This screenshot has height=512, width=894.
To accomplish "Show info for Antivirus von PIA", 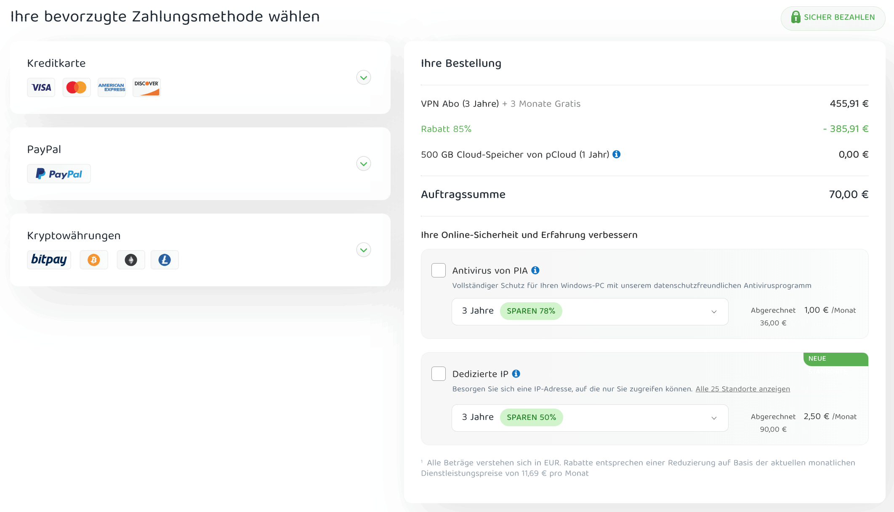I will click(x=535, y=270).
